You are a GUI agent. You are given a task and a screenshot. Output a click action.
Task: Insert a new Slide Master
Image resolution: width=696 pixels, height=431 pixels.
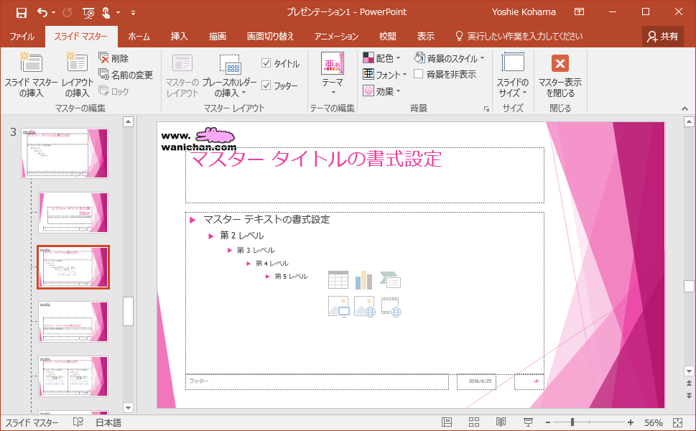click(x=31, y=75)
